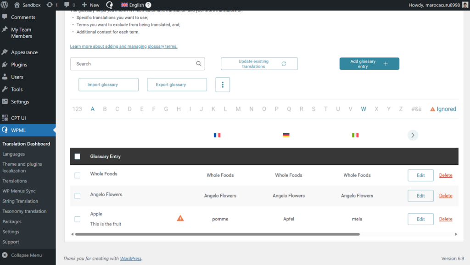This screenshot has height=265, width=470.
Task: Click the horizontal table scrollbar thumb
Action: pos(217,234)
